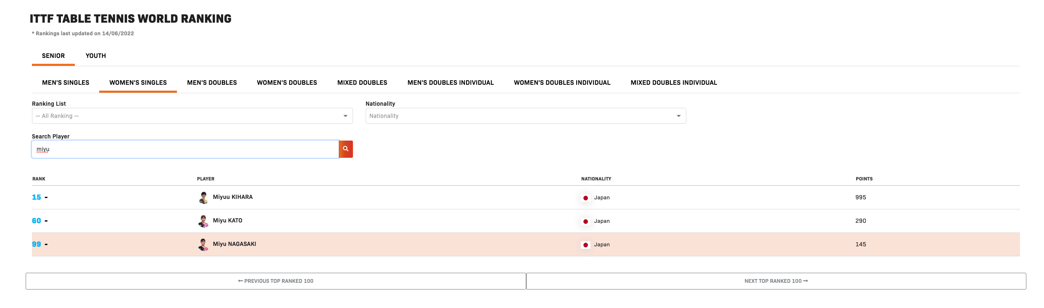Click into the Search Player field
This screenshot has width=1044, height=308.
click(185, 149)
